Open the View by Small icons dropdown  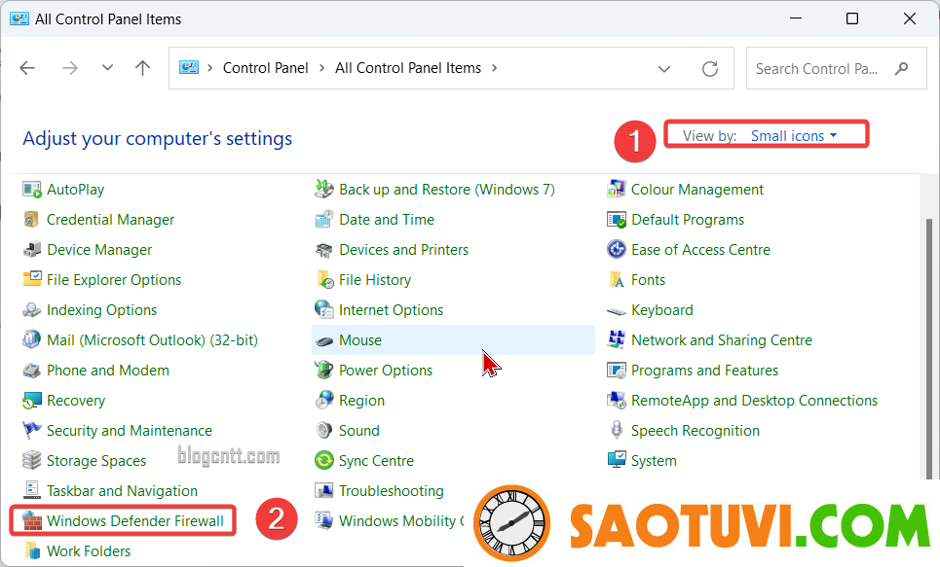pos(794,136)
